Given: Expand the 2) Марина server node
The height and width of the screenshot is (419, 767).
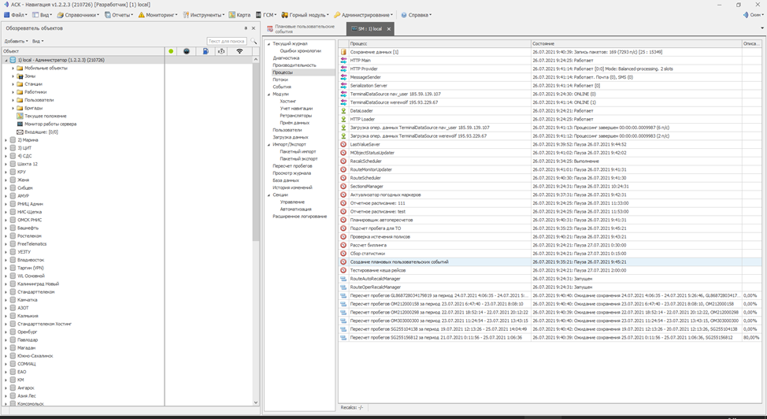Looking at the screenshot, I should pyautogui.click(x=6, y=140).
